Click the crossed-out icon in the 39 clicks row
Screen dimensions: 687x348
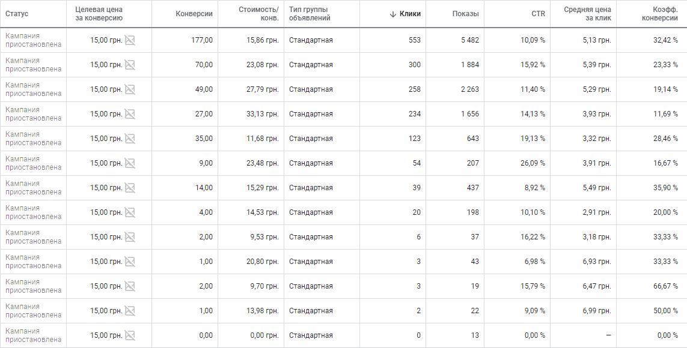pos(130,188)
